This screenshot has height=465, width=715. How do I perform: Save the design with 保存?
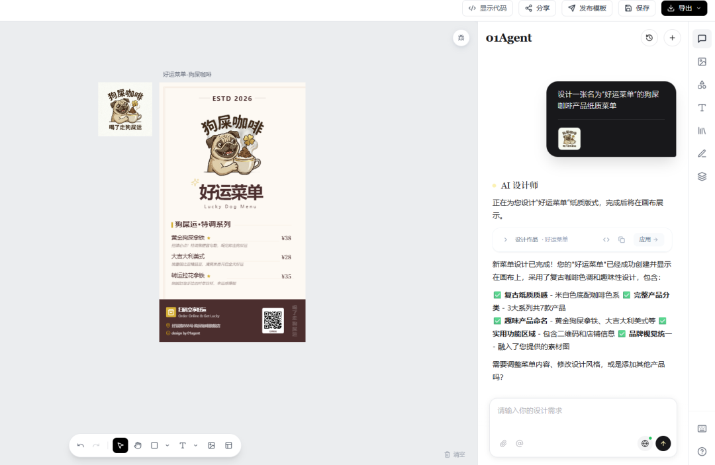pos(637,8)
